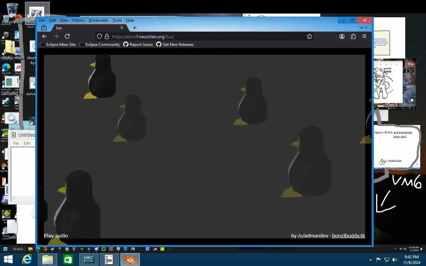Switch to Notepad on the taskbar
Screen dimensions: 426x266
coord(109,259)
